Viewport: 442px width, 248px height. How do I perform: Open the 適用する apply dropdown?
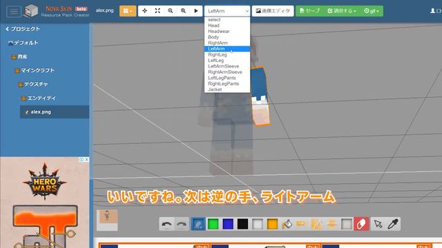tap(342, 11)
